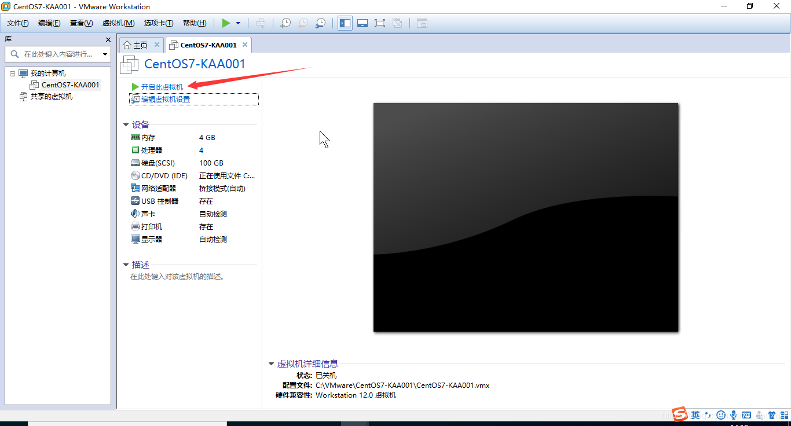Viewport: 791px width, 426px height.
Task: Close the library panel
Action: click(108, 39)
